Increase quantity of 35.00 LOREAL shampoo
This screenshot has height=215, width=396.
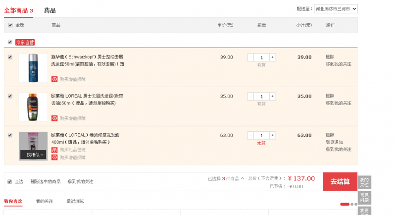273,96
